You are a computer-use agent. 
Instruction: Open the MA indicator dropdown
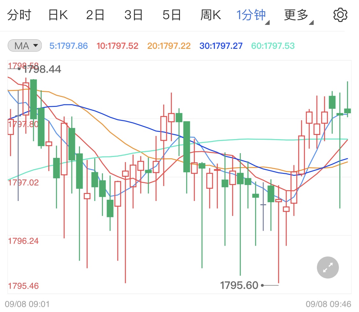[x=25, y=46]
